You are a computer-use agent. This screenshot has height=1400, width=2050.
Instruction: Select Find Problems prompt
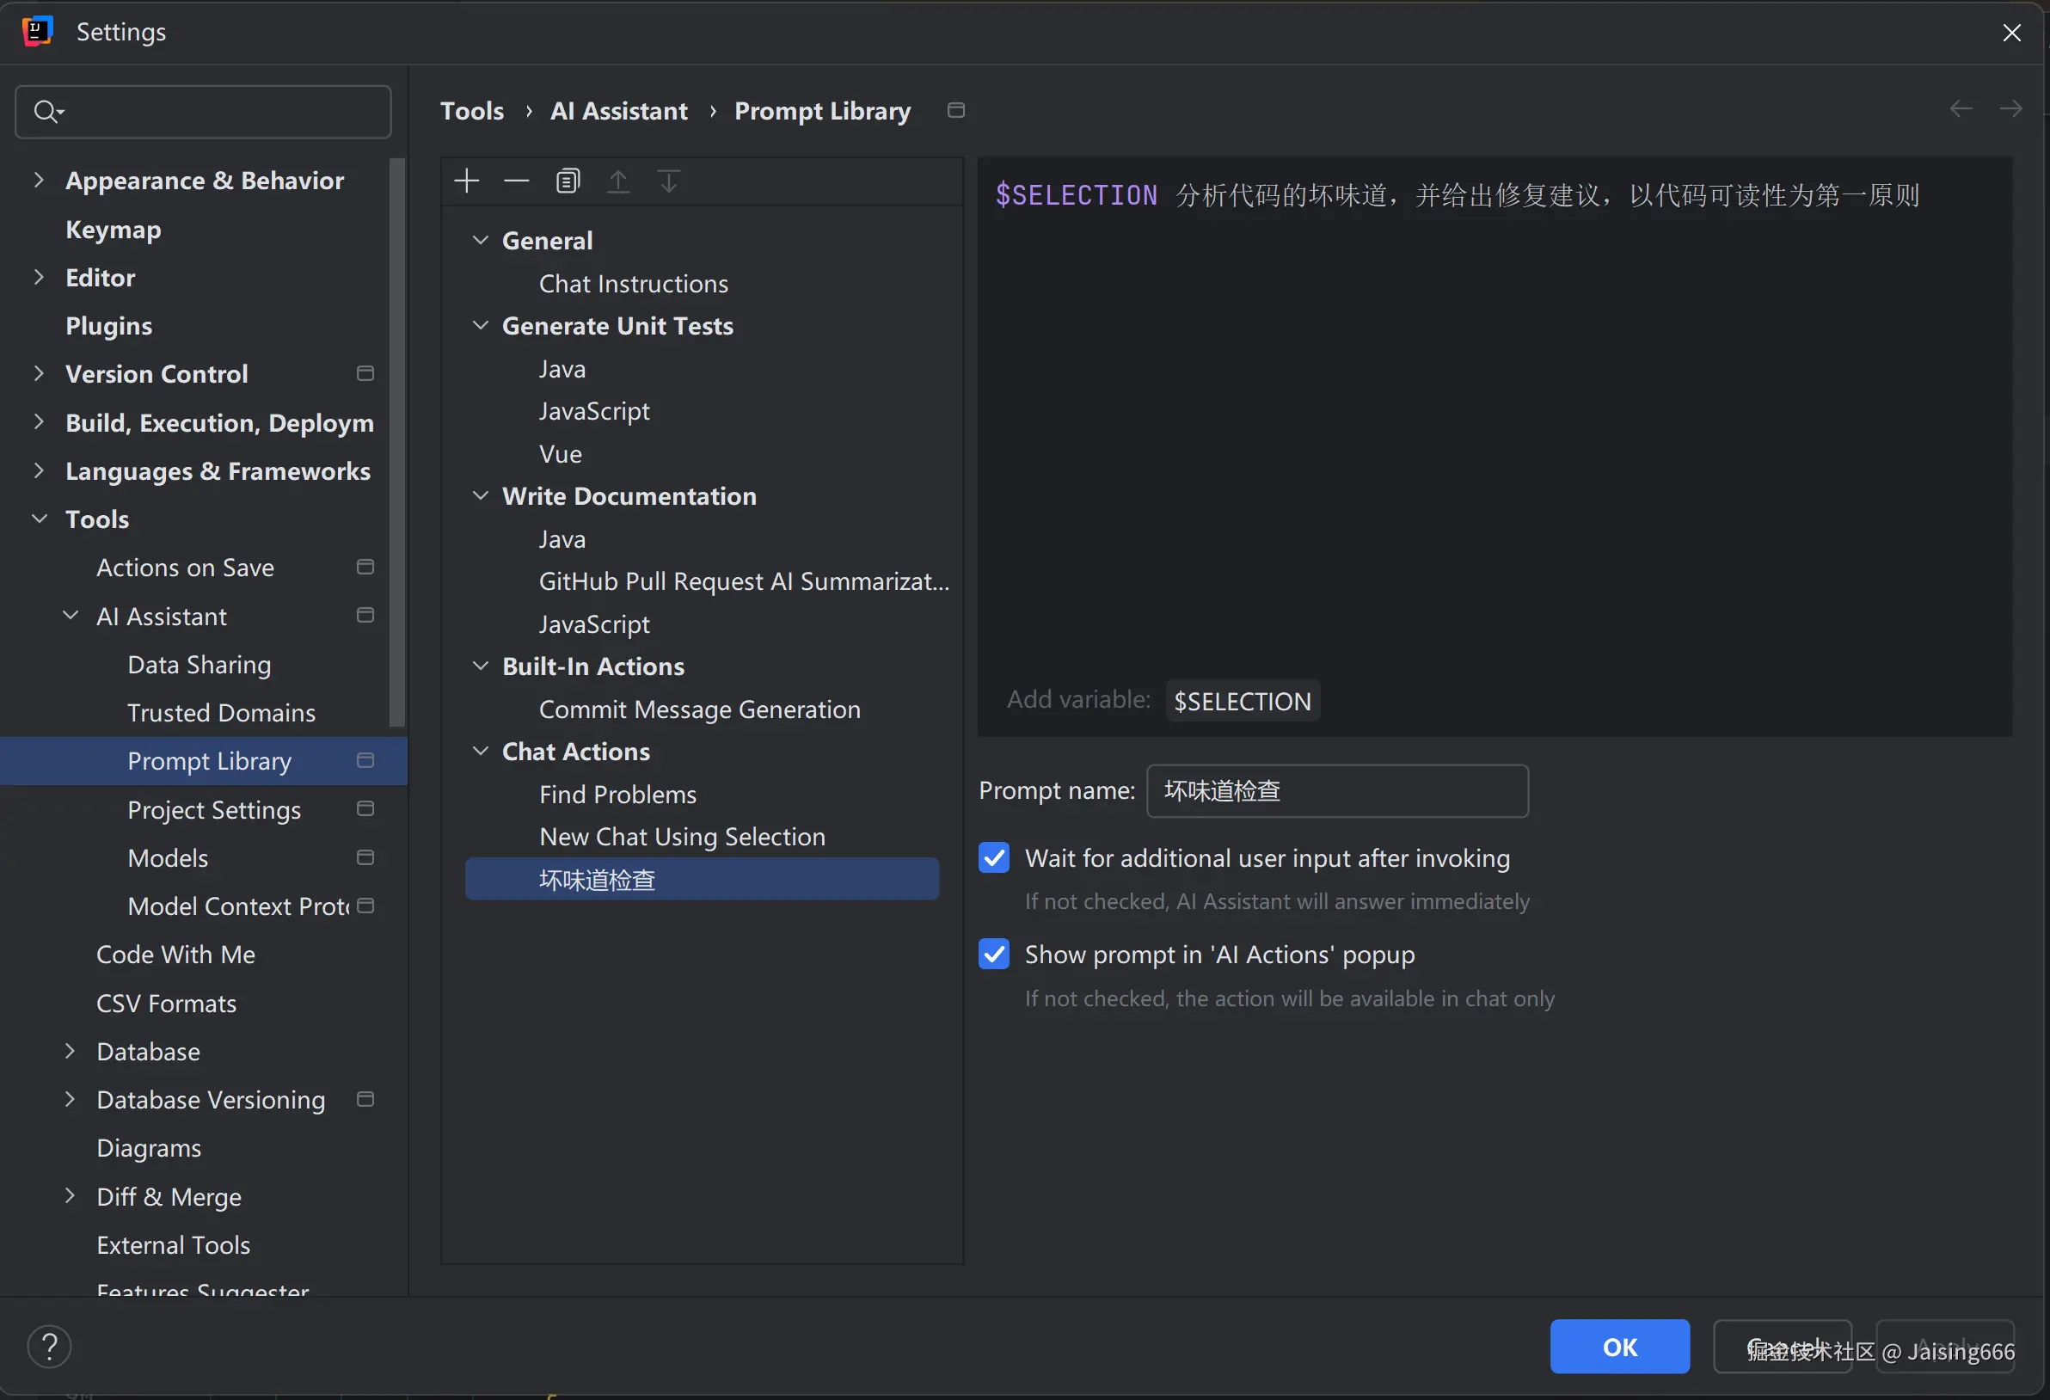617,795
